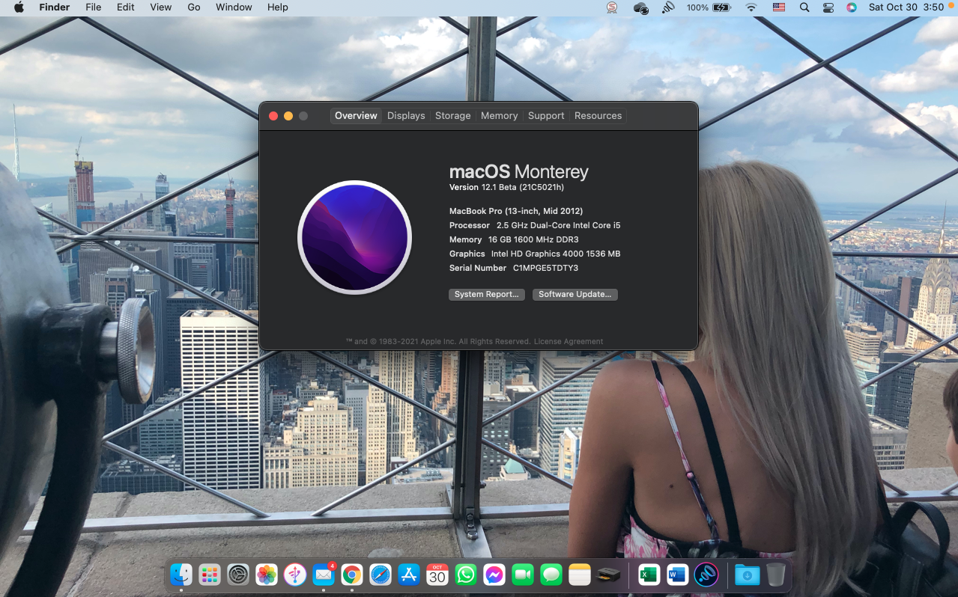
Task: Minimize the About This Mac window
Action: [x=288, y=116]
